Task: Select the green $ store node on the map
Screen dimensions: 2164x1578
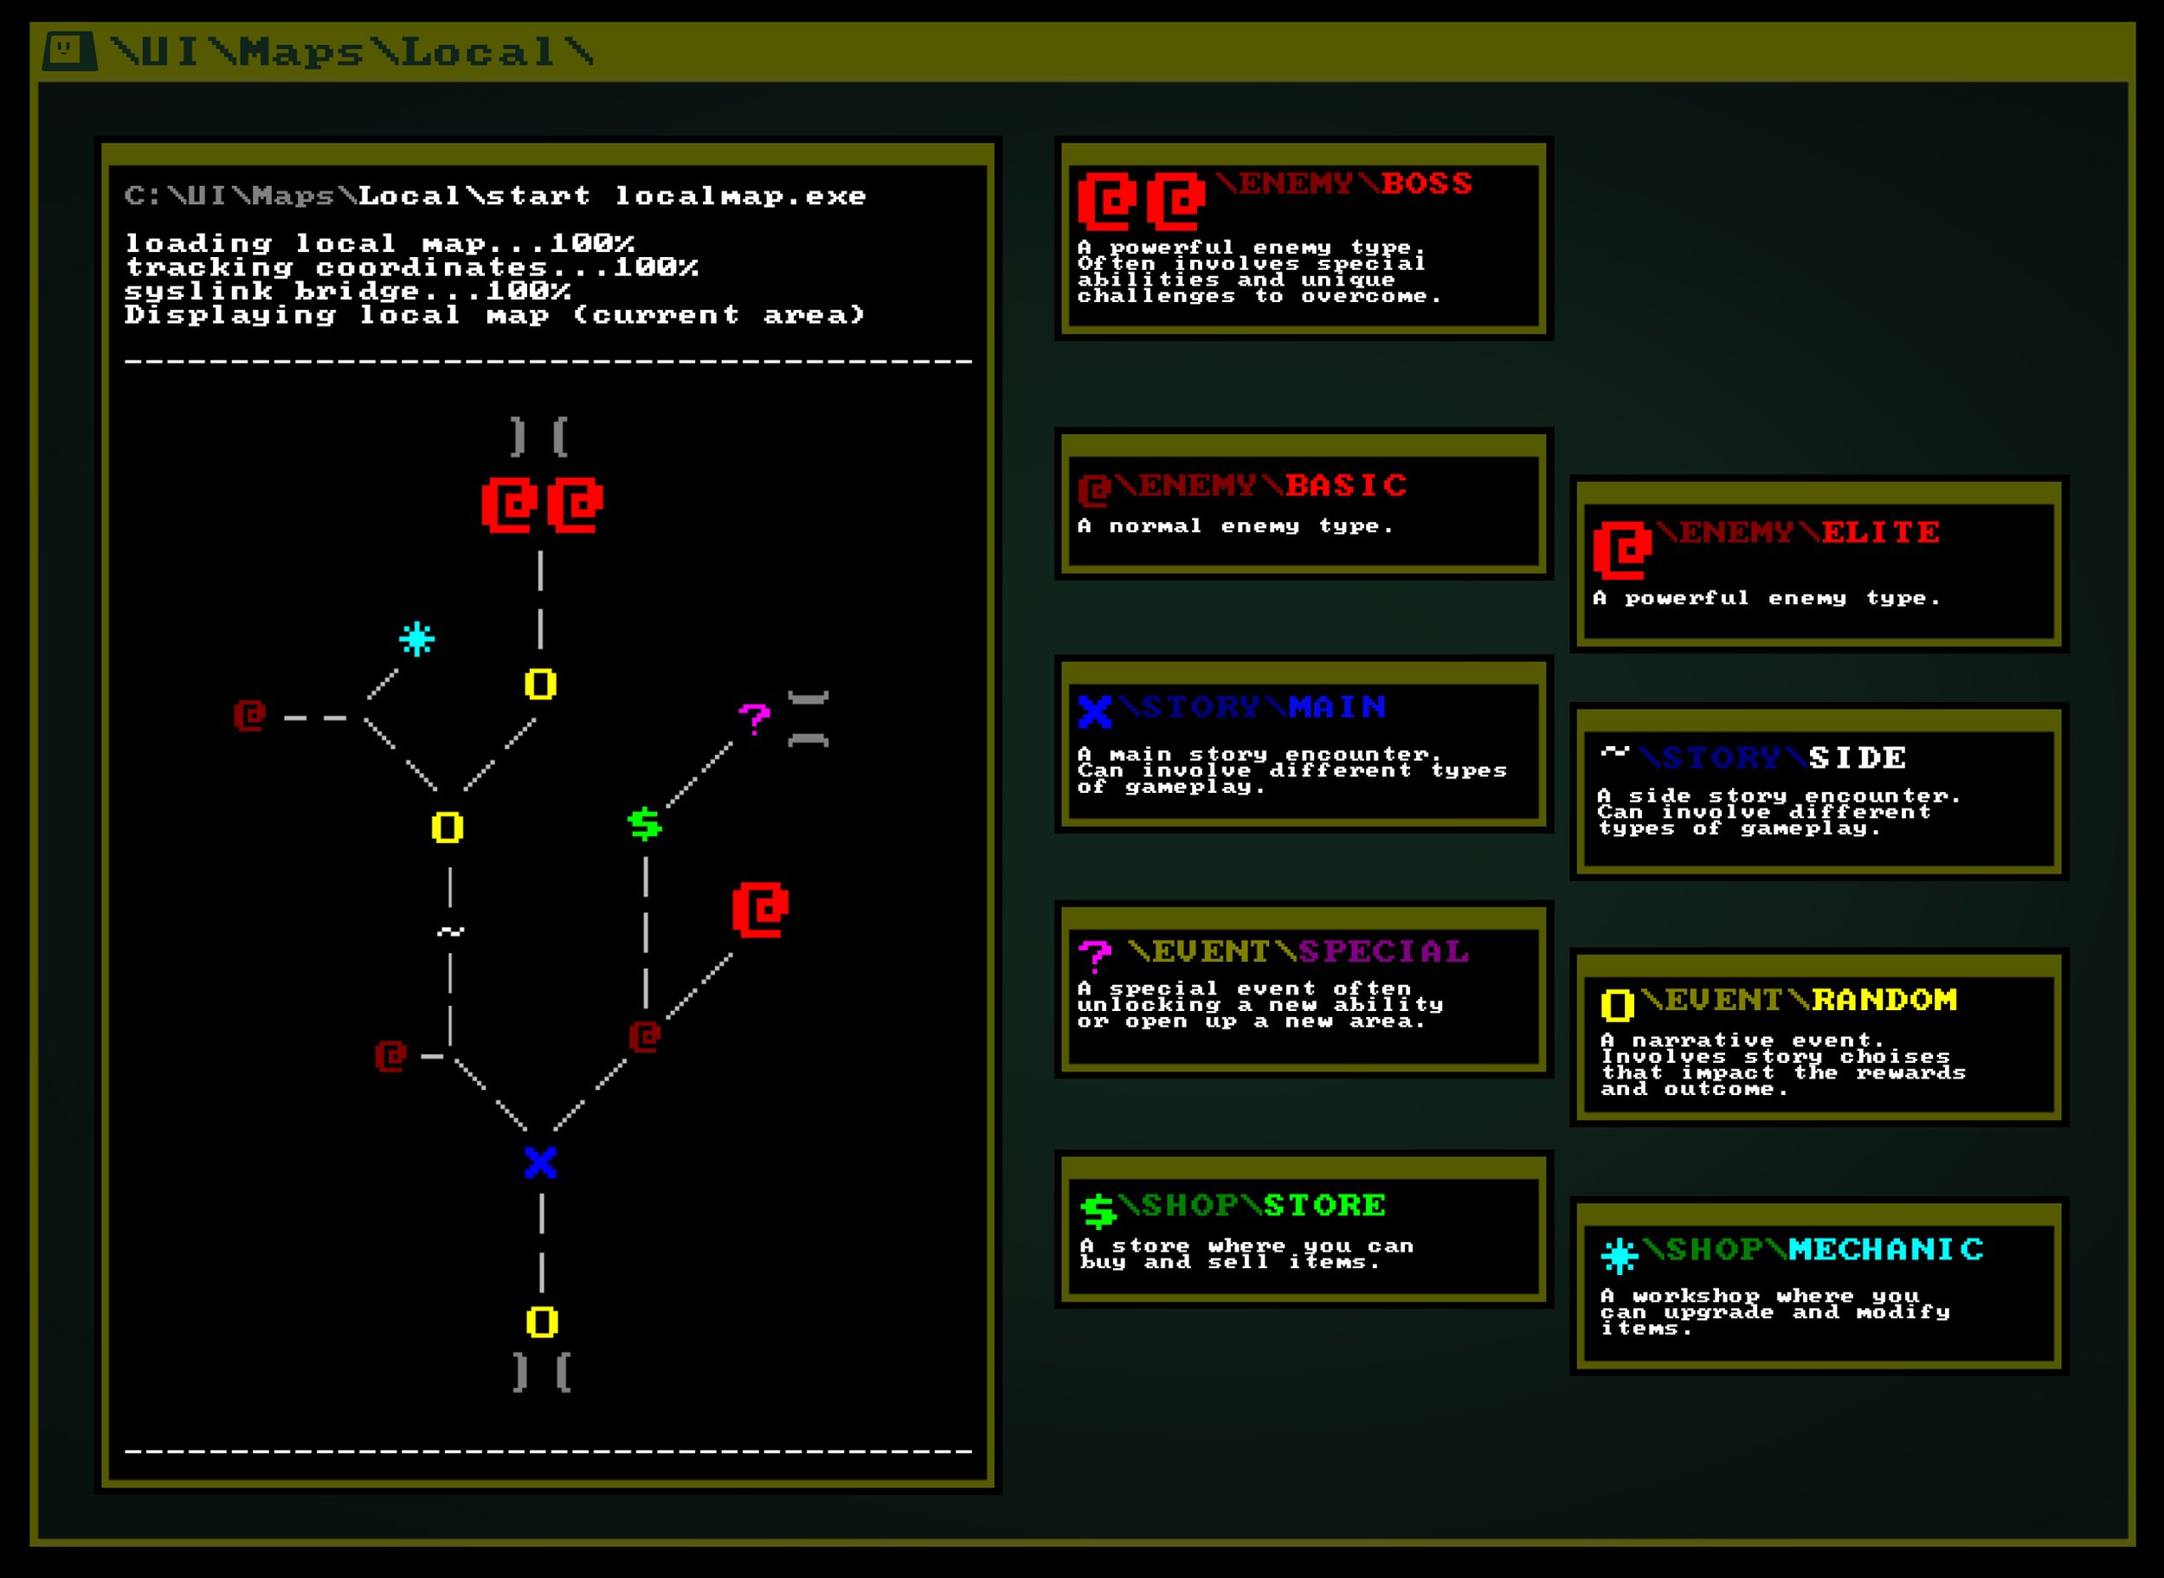Action: [x=645, y=827]
